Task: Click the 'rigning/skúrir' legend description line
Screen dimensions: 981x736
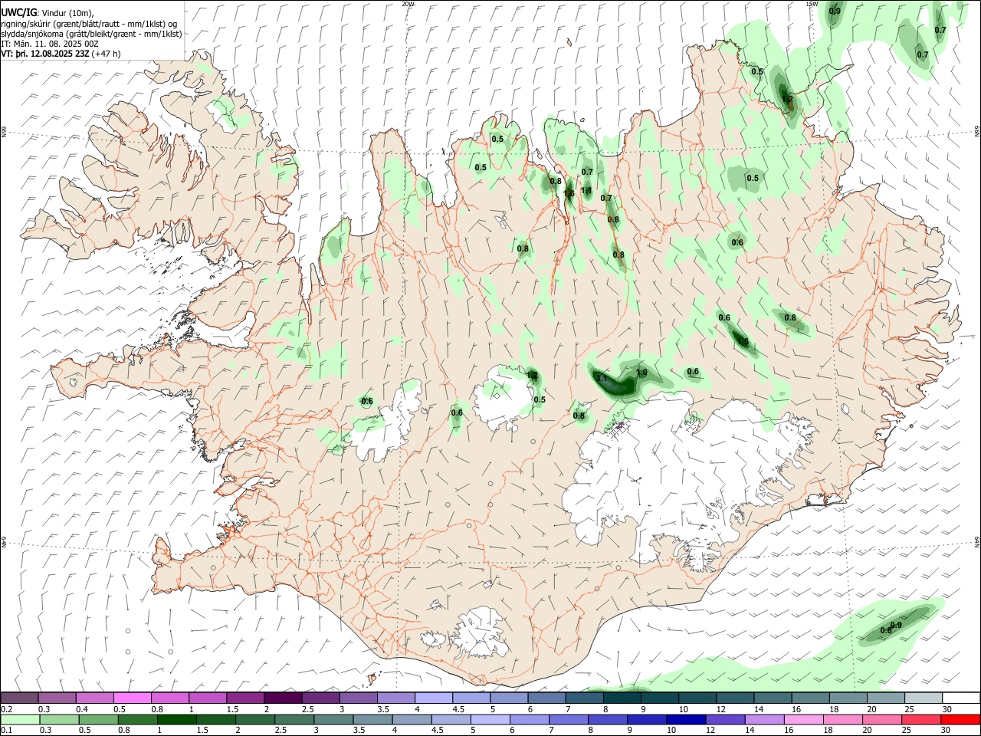Action: 89,23
